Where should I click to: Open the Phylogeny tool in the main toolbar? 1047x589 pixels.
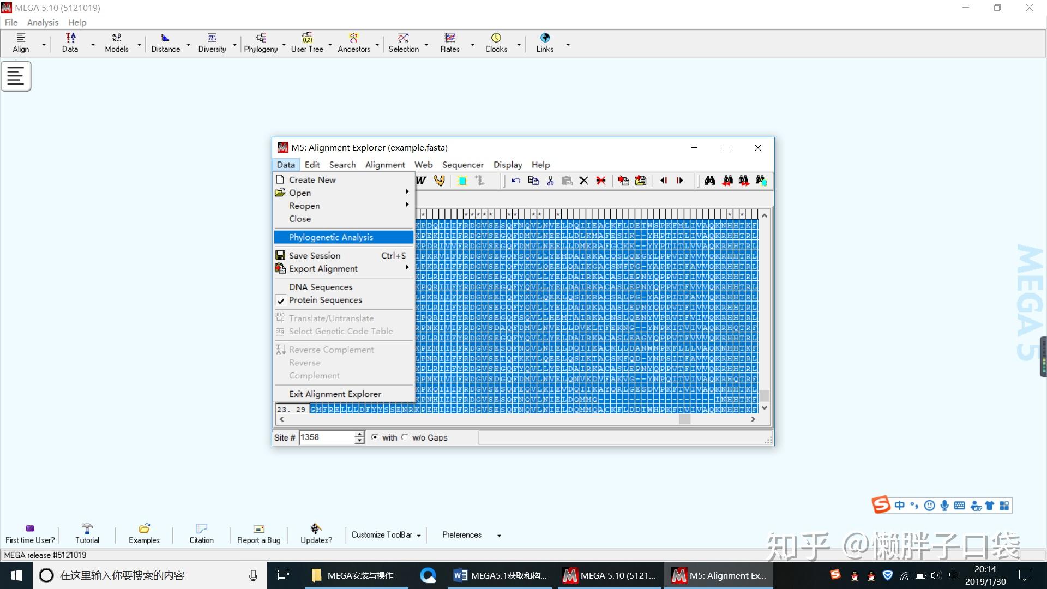tap(261, 43)
